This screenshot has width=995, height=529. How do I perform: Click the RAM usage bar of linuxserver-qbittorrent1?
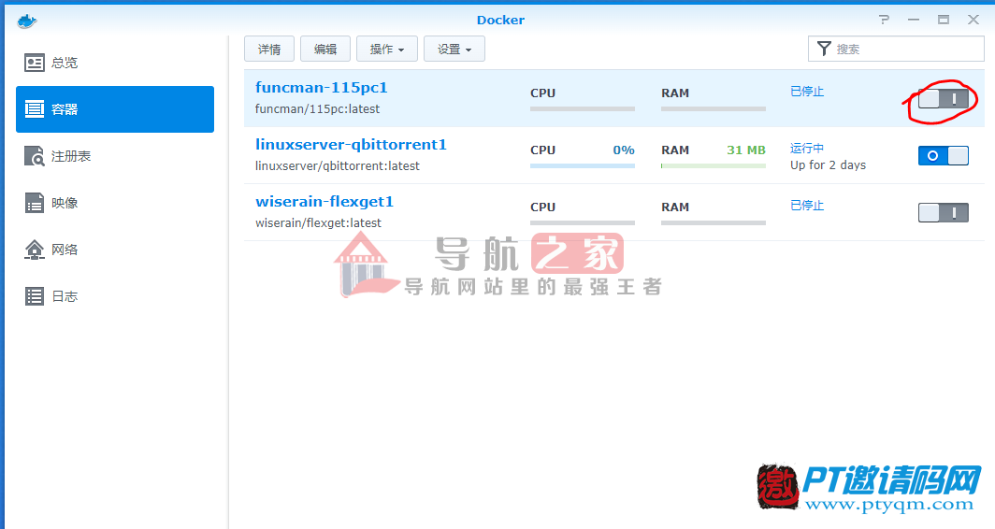click(714, 166)
